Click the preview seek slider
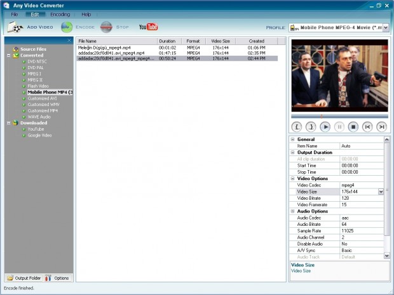This screenshot has width=394, height=295. point(339,116)
